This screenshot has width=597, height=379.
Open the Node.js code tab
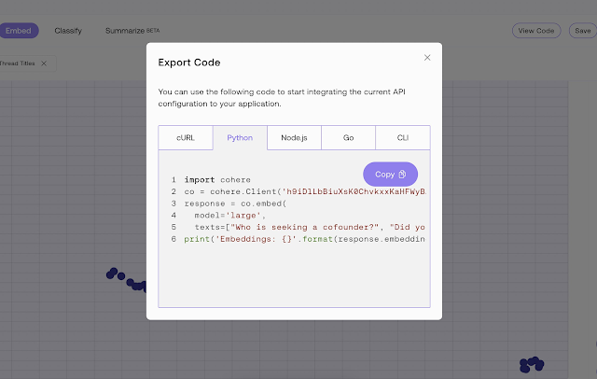pos(294,138)
